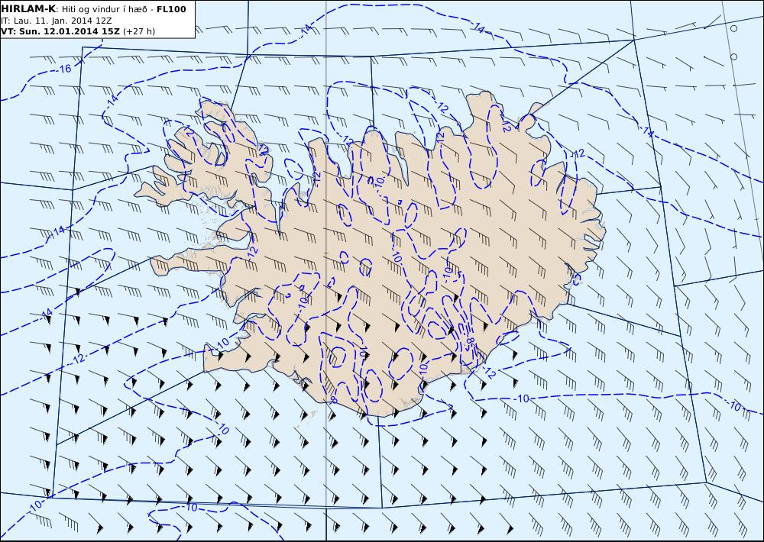
Task: Click the 'IT: Lau. 11. Jan. 2014 12Z' line
Action: [56, 21]
